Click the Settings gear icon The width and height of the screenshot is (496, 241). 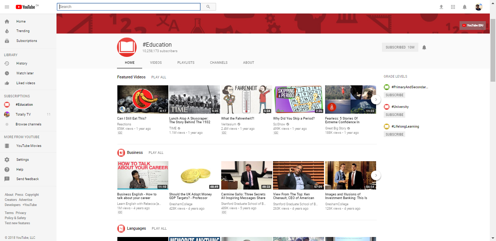point(7,160)
